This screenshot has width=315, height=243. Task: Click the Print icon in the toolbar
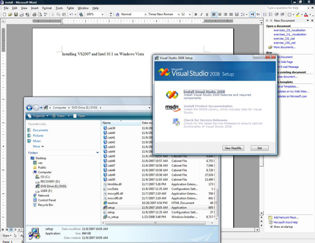(34, 14)
